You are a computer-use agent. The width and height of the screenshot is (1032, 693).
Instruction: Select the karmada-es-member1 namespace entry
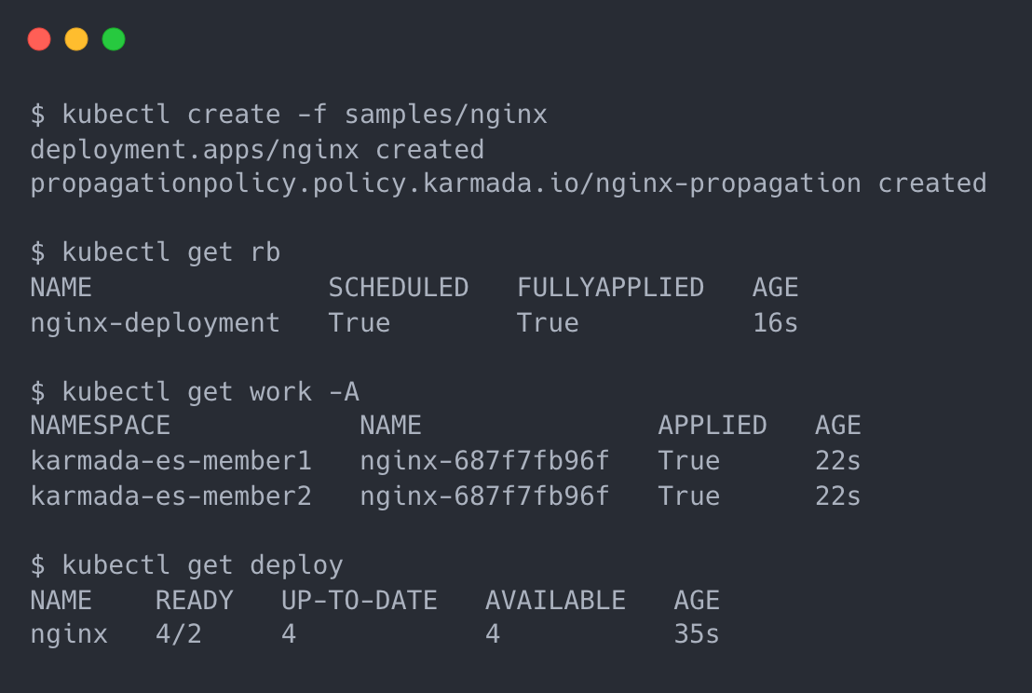(170, 461)
